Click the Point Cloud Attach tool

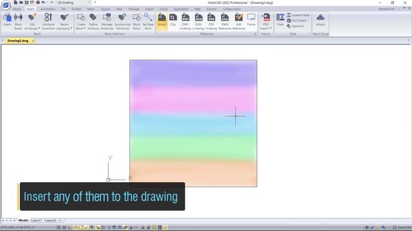[x=321, y=20]
